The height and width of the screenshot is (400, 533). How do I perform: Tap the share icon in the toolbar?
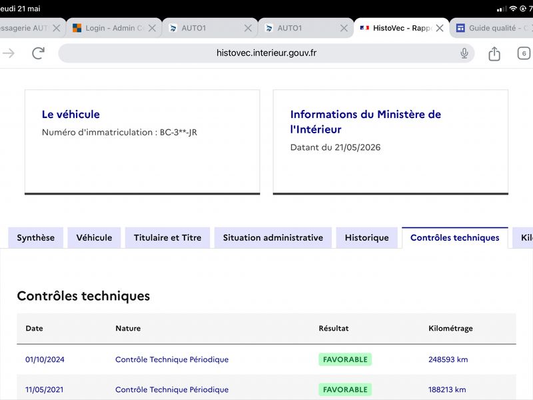[x=494, y=53]
